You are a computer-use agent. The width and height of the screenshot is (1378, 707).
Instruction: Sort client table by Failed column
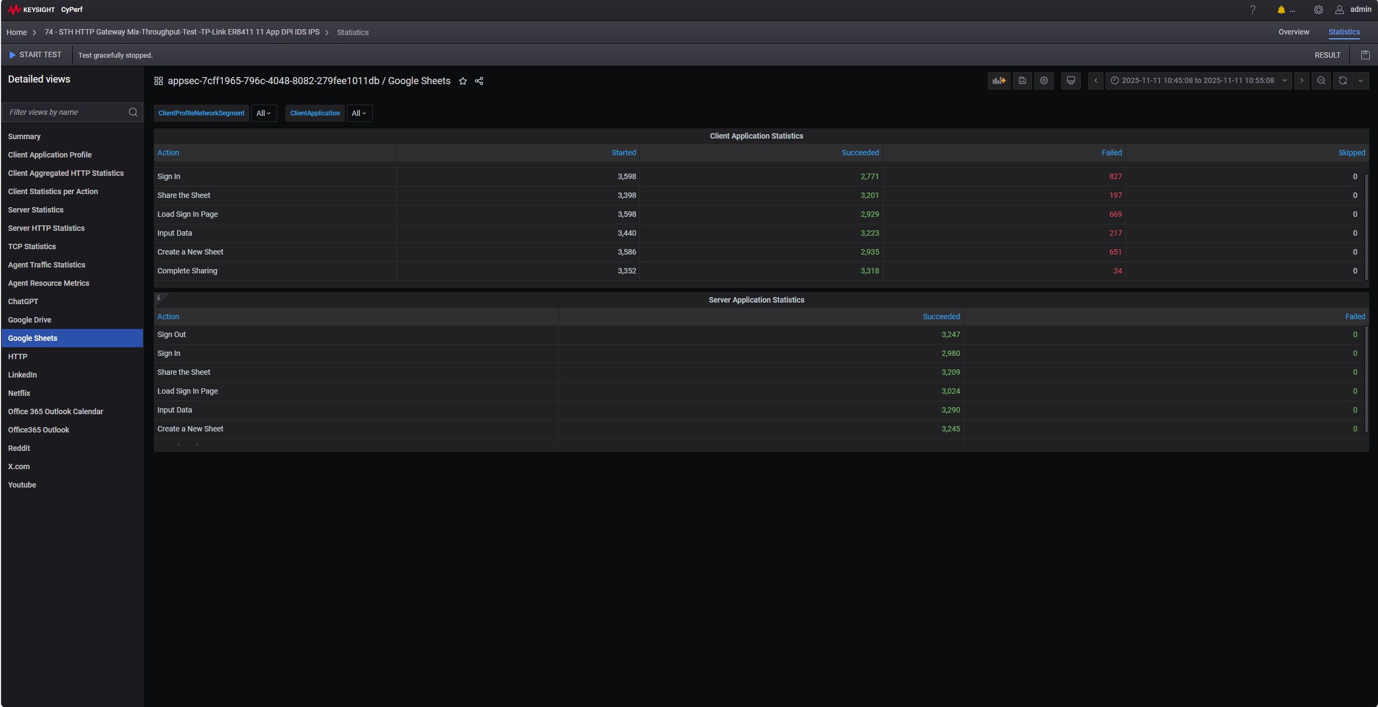point(1111,153)
